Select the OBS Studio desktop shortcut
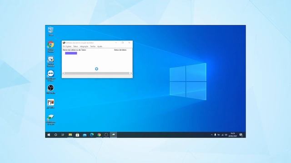 [50, 89]
